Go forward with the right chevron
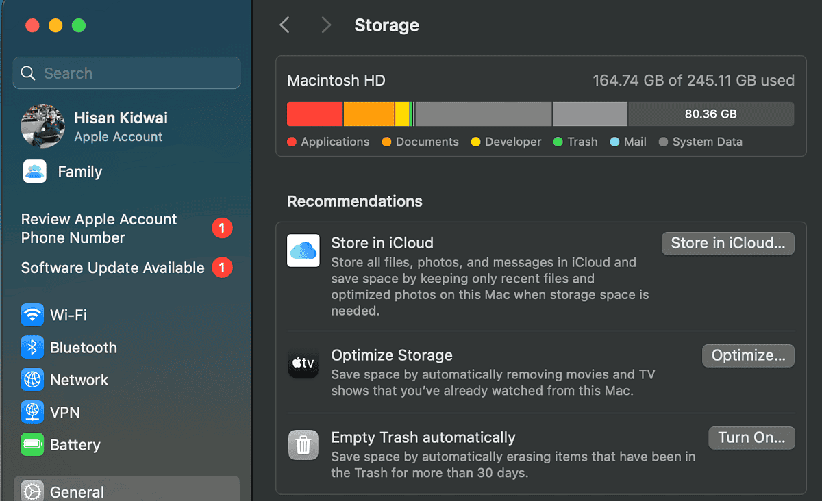The image size is (822, 501). coord(326,25)
